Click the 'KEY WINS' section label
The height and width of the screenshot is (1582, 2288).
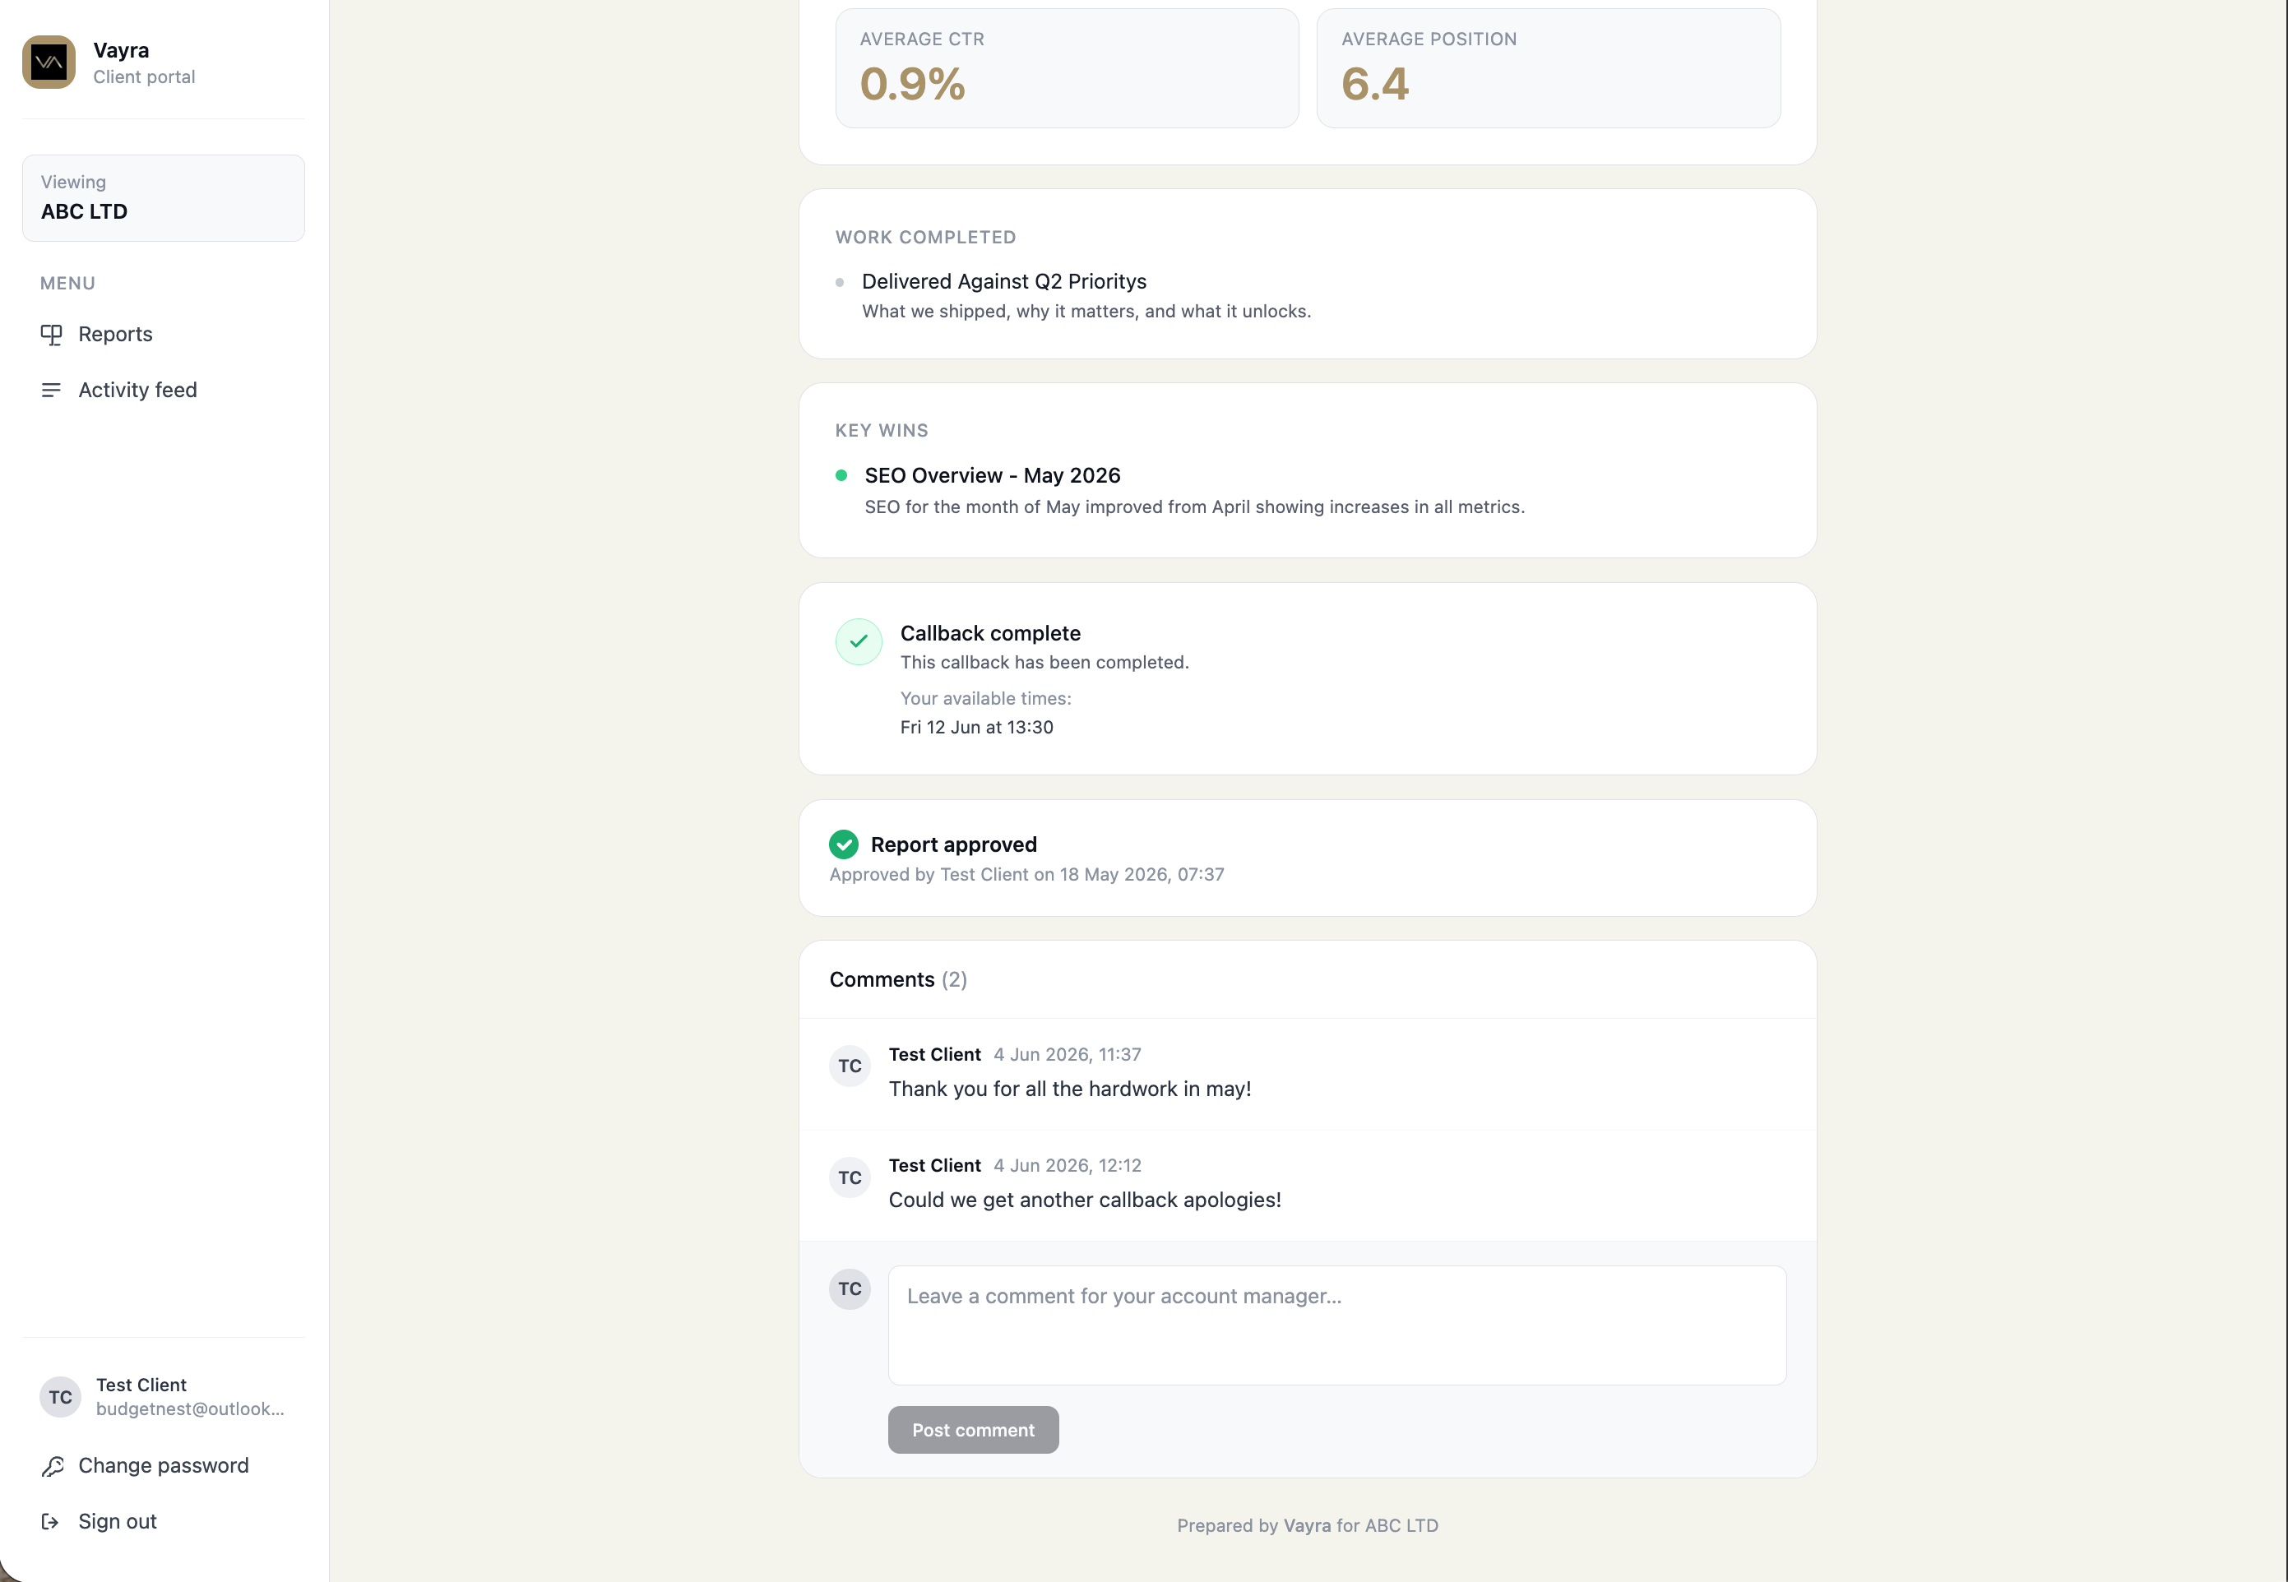882,430
